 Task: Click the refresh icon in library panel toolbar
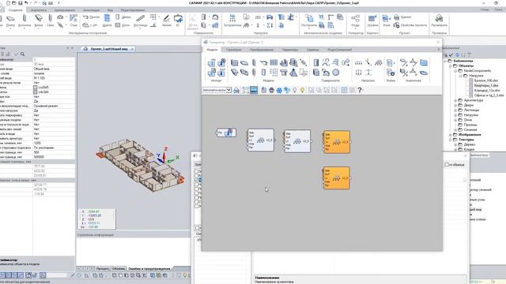(x=457, y=54)
